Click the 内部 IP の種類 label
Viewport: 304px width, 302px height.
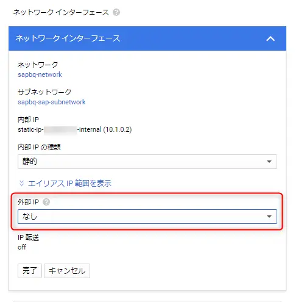39,147
